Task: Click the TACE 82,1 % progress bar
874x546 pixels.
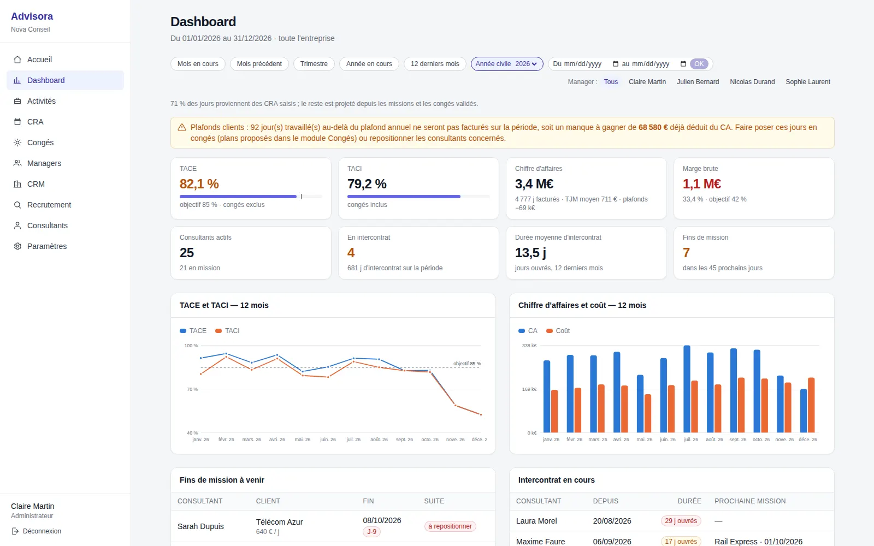Action: point(251,197)
